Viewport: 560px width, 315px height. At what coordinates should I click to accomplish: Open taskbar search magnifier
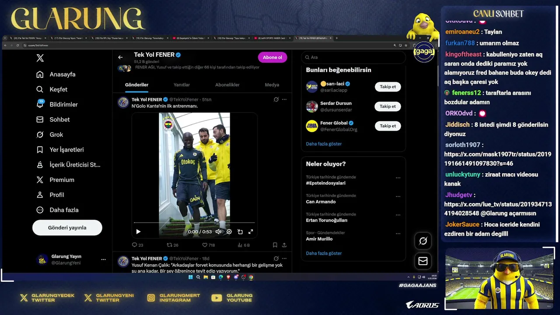point(198,277)
